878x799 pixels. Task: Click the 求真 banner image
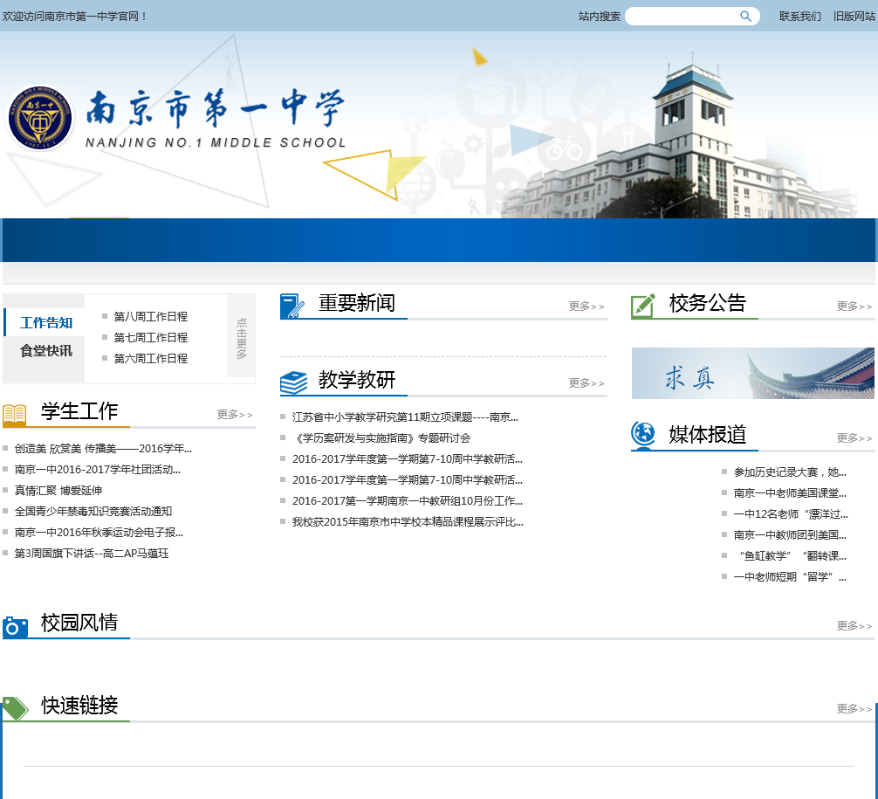coord(752,373)
